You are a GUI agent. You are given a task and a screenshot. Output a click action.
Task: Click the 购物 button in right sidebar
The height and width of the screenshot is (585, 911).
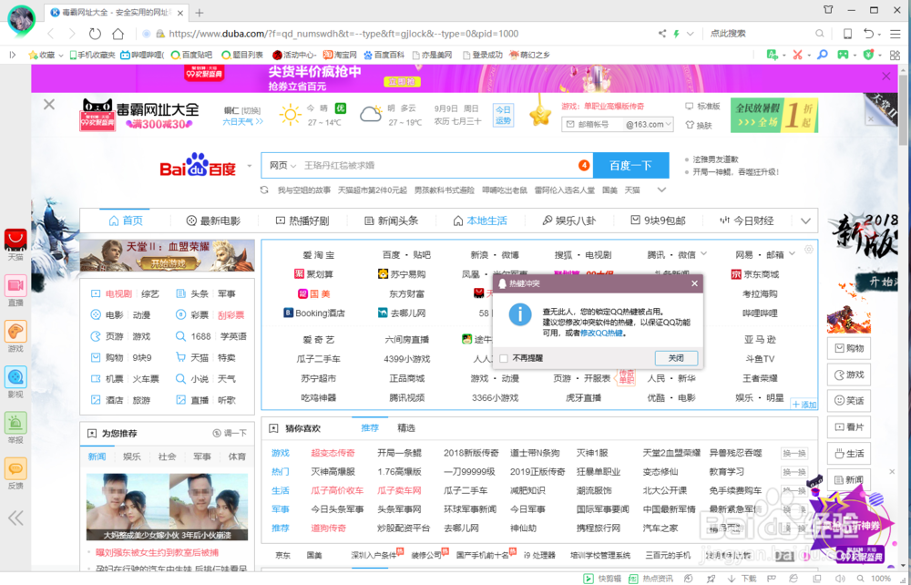tap(849, 348)
